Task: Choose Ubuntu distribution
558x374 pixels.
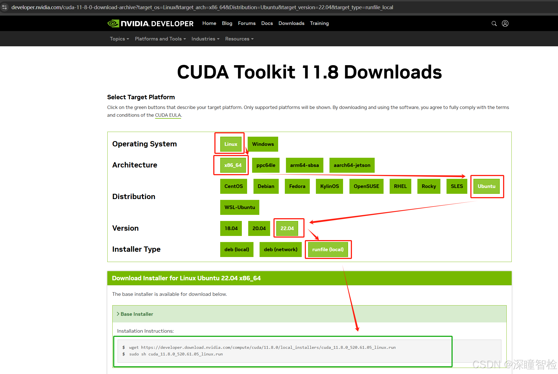Action: click(x=486, y=186)
